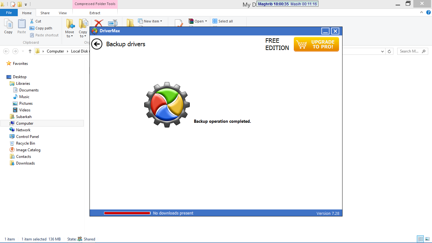Viewport: 432px width, 243px height.
Task: Expand breadcrumb arrow after Computer
Action: tap(67, 51)
